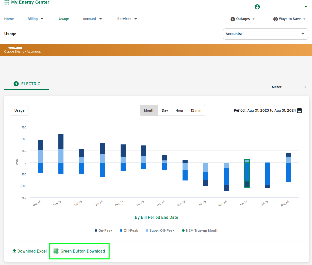The height and width of the screenshot is (265, 312).
Task: Click the Outages lightning bolt icon
Action: click(x=233, y=19)
